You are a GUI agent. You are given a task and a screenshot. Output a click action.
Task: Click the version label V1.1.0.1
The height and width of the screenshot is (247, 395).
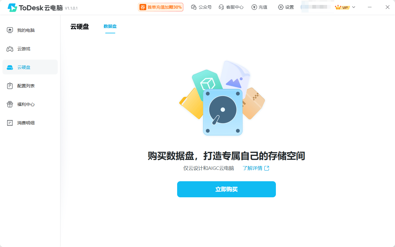pyautogui.click(x=71, y=8)
